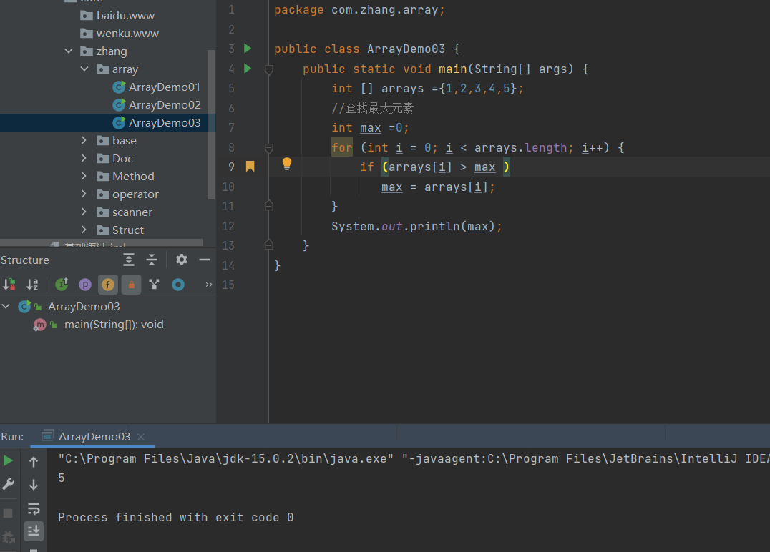Screen dimensions: 770x552
Task: Click the run gutter arrow beside main method
Action: click(x=248, y=68)
